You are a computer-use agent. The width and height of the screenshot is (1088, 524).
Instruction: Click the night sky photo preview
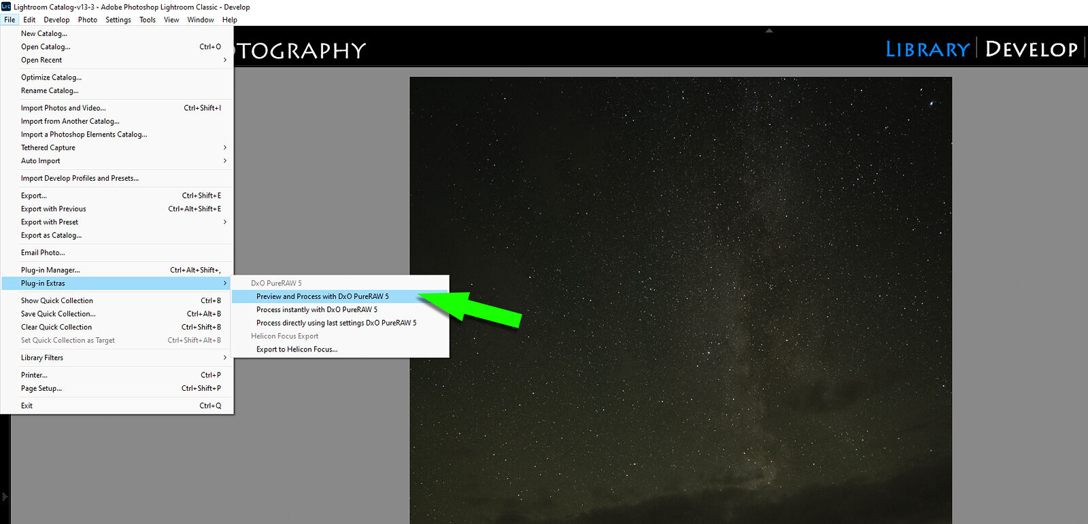point(680,300)
